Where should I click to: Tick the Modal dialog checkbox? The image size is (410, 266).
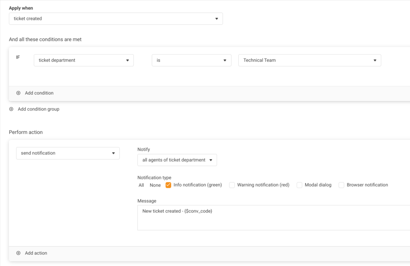pyautogui.click(x=300, y=185)
